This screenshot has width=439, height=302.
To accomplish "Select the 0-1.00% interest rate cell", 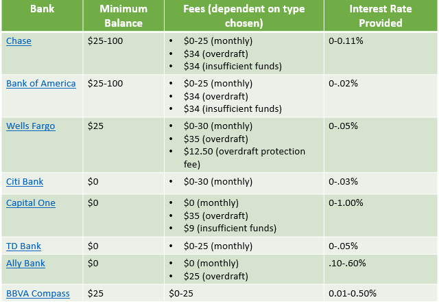I will 348,203.
